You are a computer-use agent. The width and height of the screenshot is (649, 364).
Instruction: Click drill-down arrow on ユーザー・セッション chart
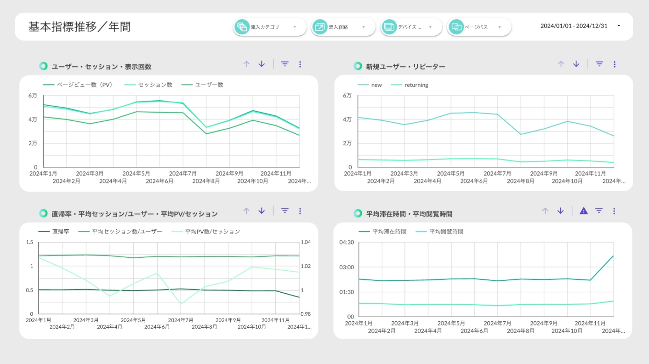pos(262,64)
